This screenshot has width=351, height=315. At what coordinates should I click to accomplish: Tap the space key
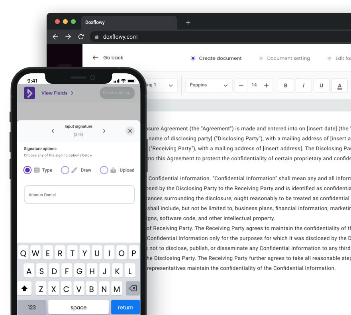[x=78, y=307]
